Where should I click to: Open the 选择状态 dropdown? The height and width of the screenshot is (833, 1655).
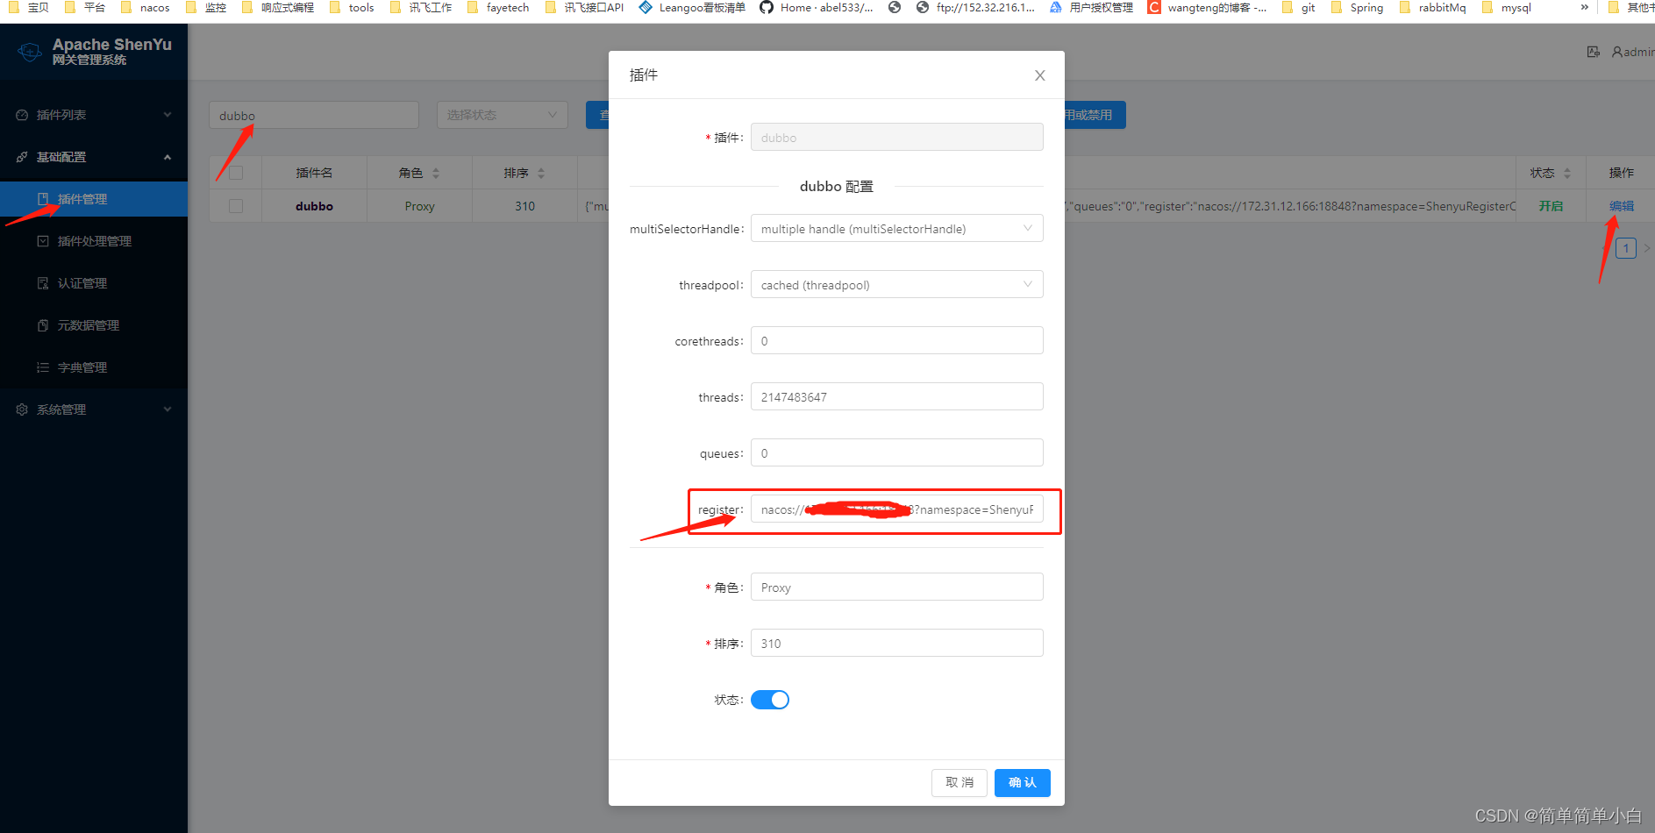coord(503,115)
